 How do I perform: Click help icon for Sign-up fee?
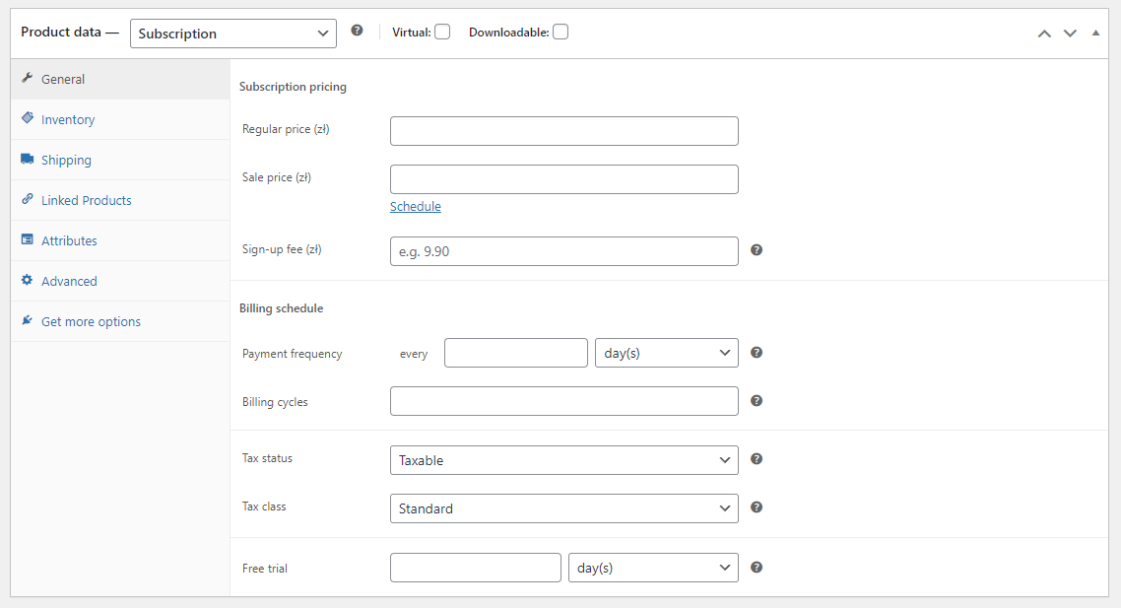757,249
